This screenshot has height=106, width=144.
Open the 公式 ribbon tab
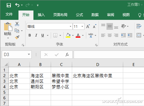click(79, 15)
